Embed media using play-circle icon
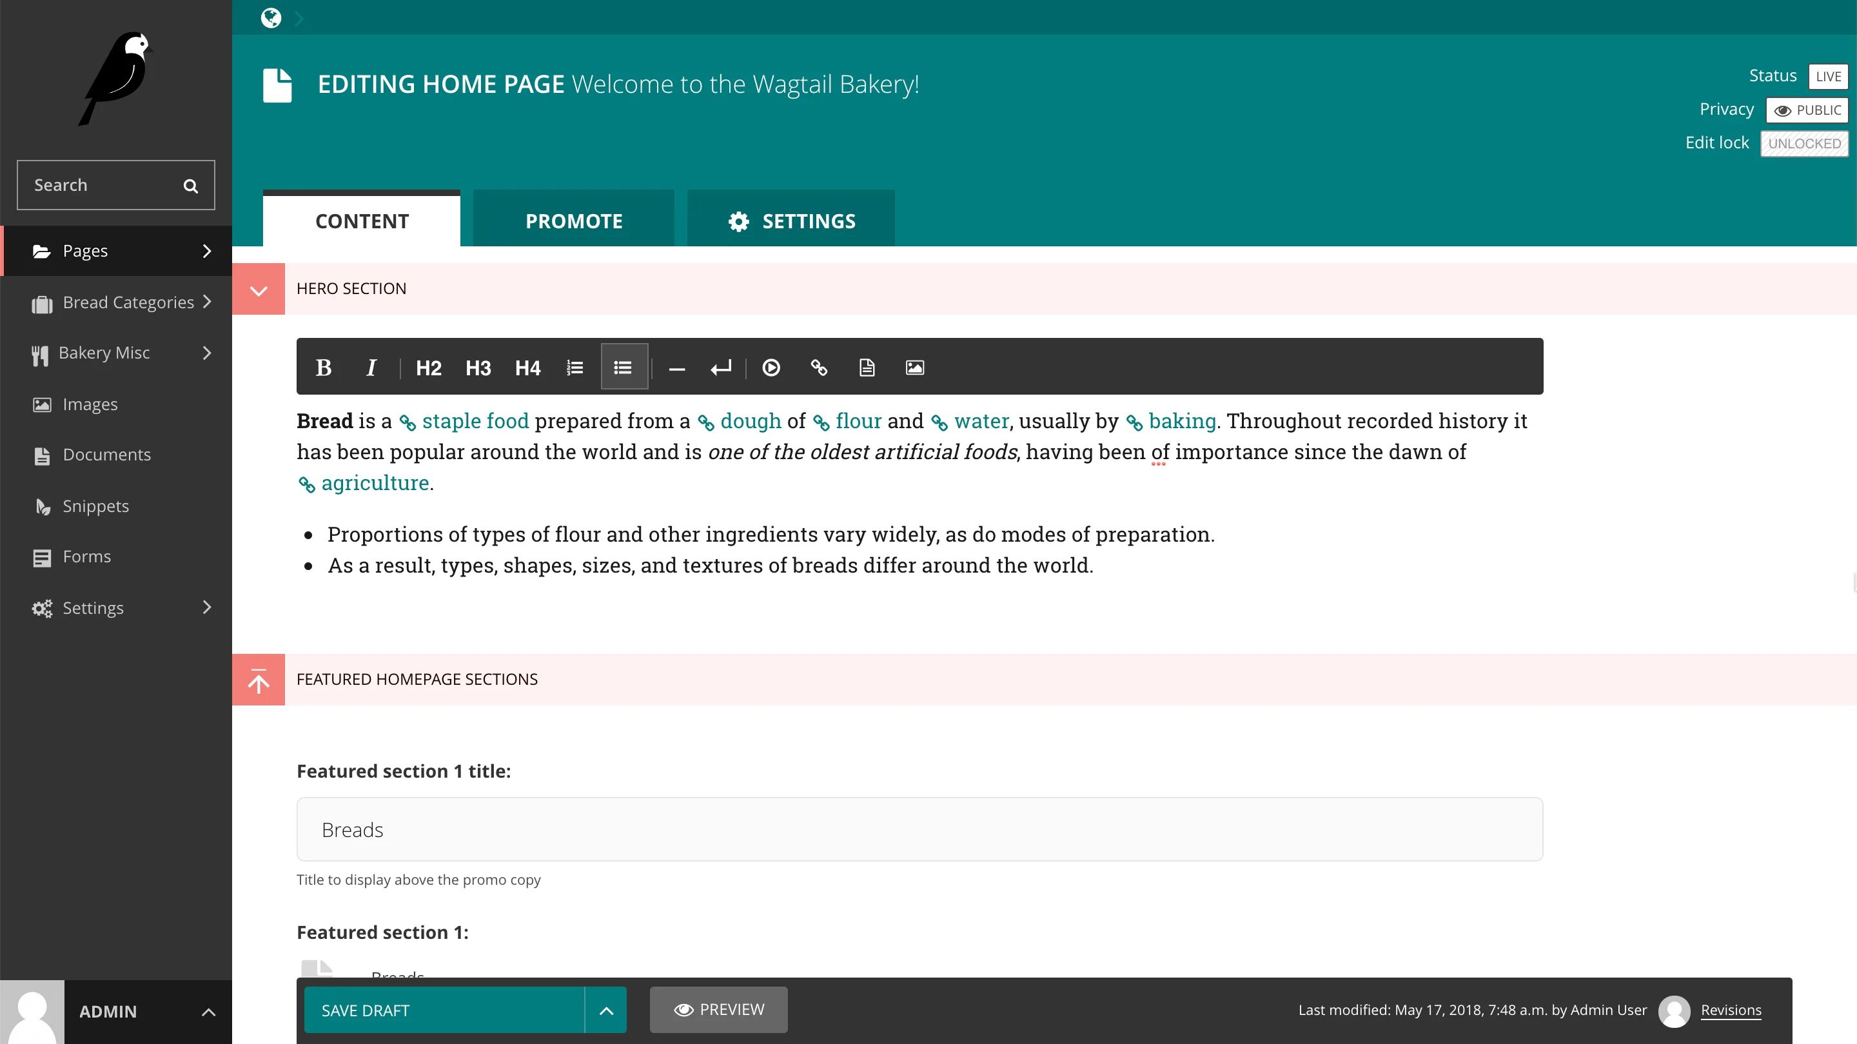 tap(771, 368)
